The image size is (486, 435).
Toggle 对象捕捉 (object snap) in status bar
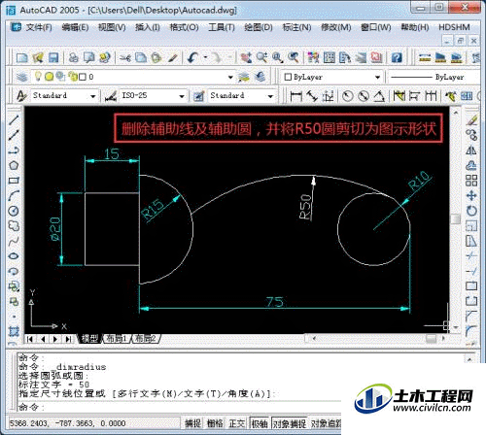pyautogui.click(x=290, y=423)
